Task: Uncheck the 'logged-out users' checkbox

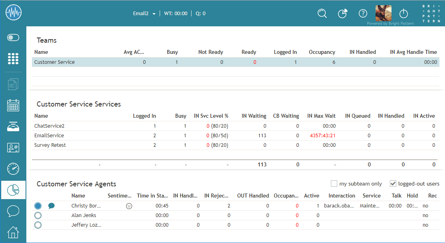Action: coord(393,184)
